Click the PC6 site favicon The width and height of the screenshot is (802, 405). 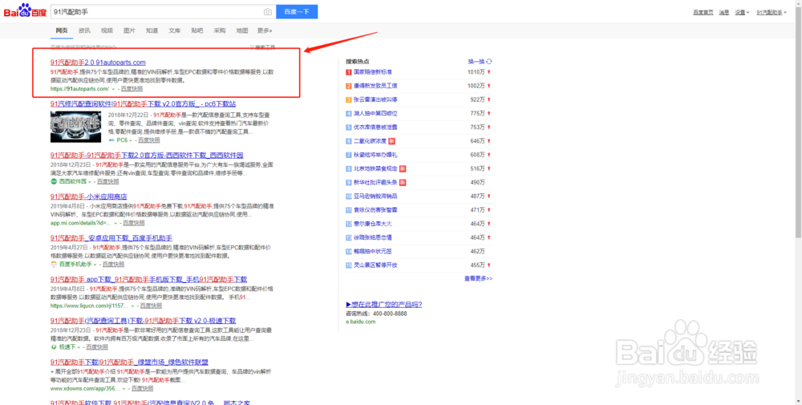[111, 140]
